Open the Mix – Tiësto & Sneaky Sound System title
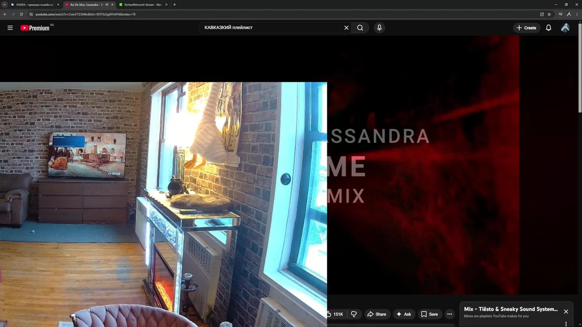Viewport: 582px width, 327px height. (511, 309)
